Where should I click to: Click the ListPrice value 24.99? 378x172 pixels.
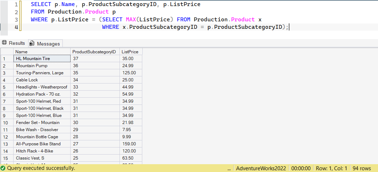click(131, 66)
